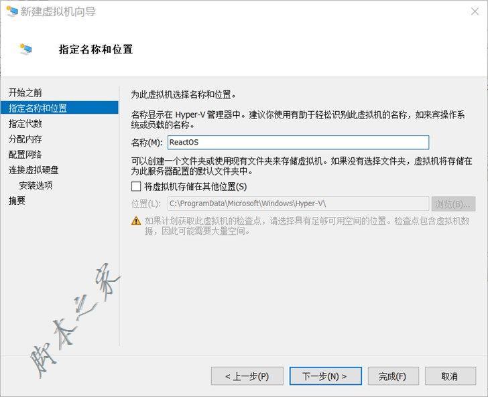Screen dimensions: 488x397
Task: Click the 指定名称和位置 page heading
Action: [96, 49]
